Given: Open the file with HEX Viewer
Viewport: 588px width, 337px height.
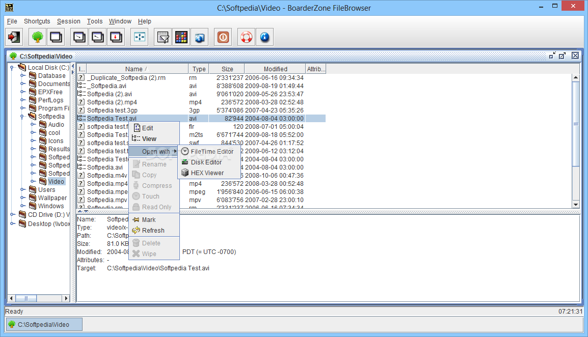Looking at the screenshot, I should [209, 173].
